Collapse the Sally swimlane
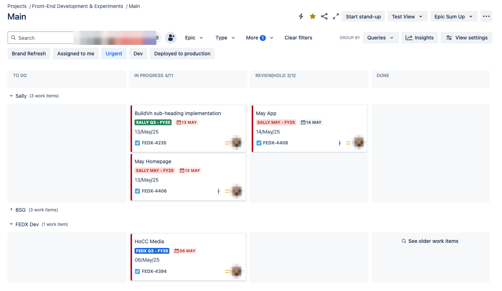The image size is (502, 291). (11, 96)
